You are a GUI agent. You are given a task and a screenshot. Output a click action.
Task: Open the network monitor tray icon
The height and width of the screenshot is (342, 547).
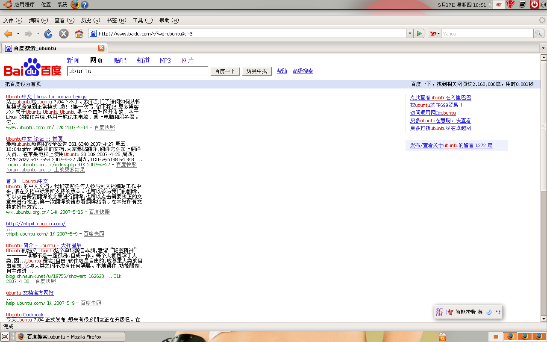pyautogui.click(x=522, y=5)
